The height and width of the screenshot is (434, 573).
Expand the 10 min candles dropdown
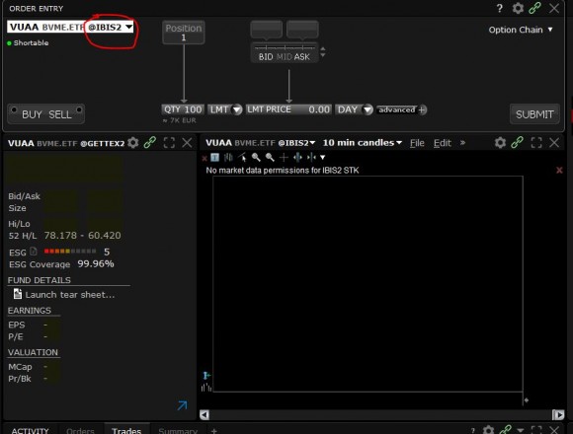pos(363,143)
